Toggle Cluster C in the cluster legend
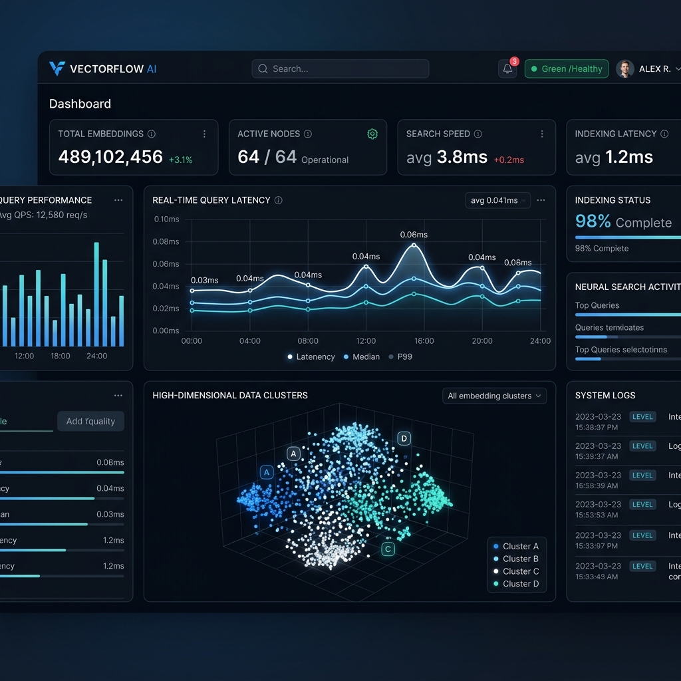Image resolution: width=681 pixels, height=681 pixels. [516, 571]
